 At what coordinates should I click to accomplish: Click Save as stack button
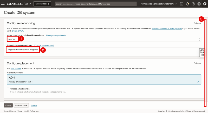(21, 105)
